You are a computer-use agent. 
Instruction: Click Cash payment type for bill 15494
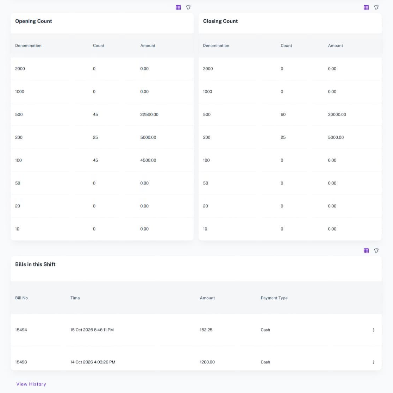(x=265, y=330)
